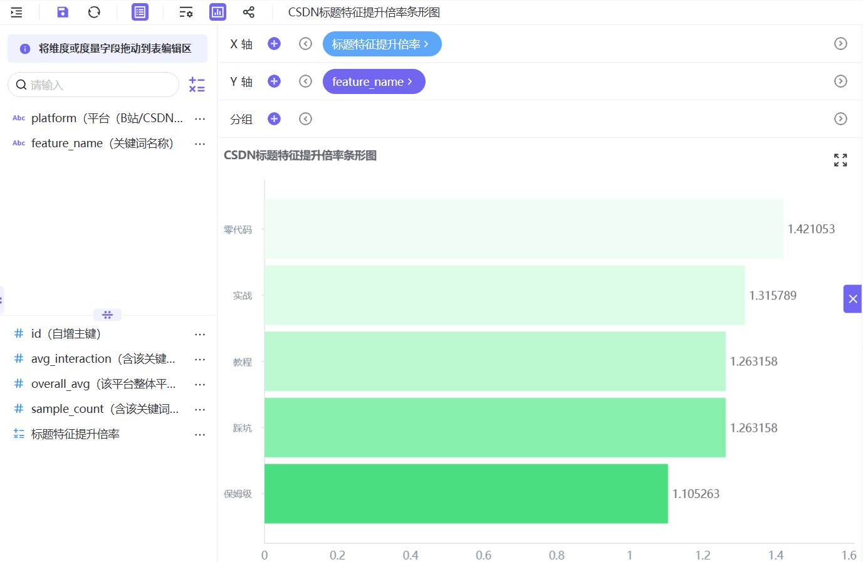Add a field to 分组

coord(275,119)
